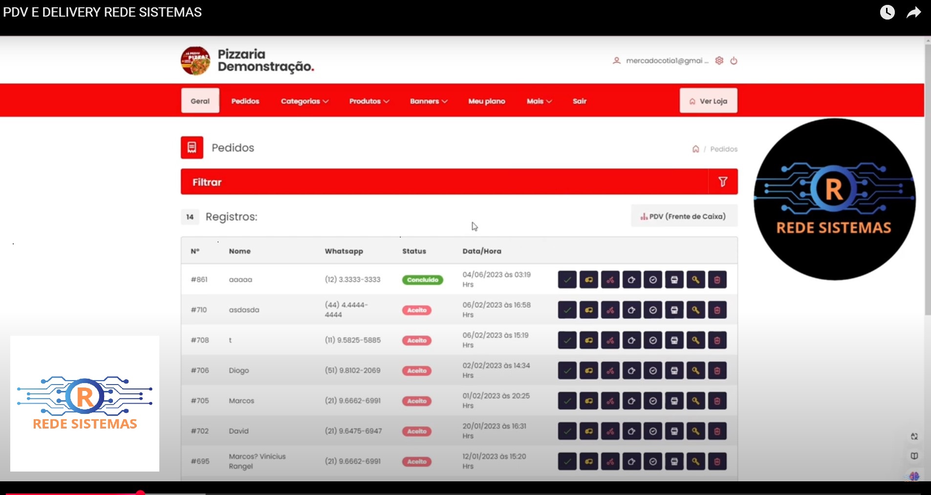Screen dimensions: 931x495
Task: Open PDV (Frente de Caixa) button
Action: coord(684,216)
